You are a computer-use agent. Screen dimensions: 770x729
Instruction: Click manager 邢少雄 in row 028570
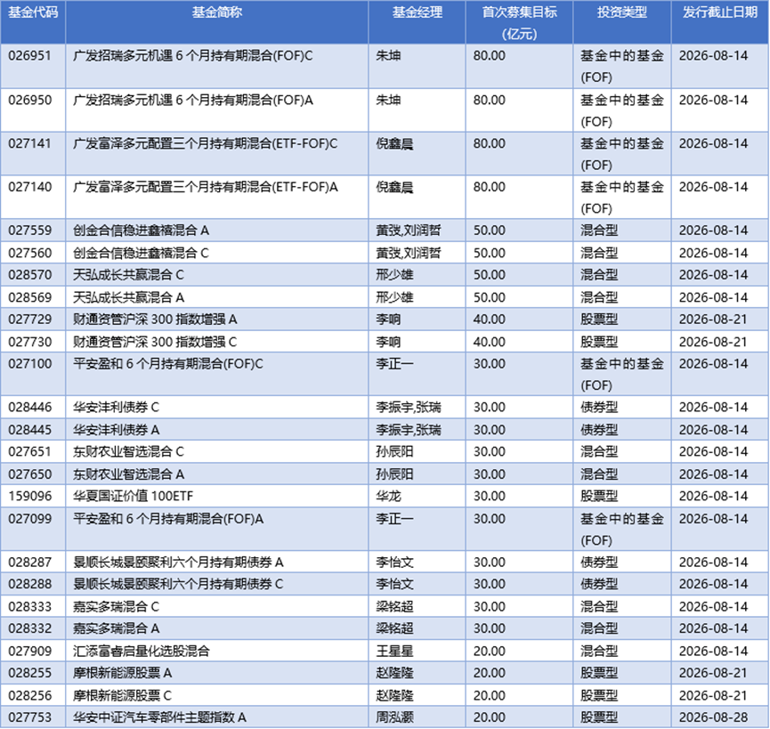pos(395,275)
